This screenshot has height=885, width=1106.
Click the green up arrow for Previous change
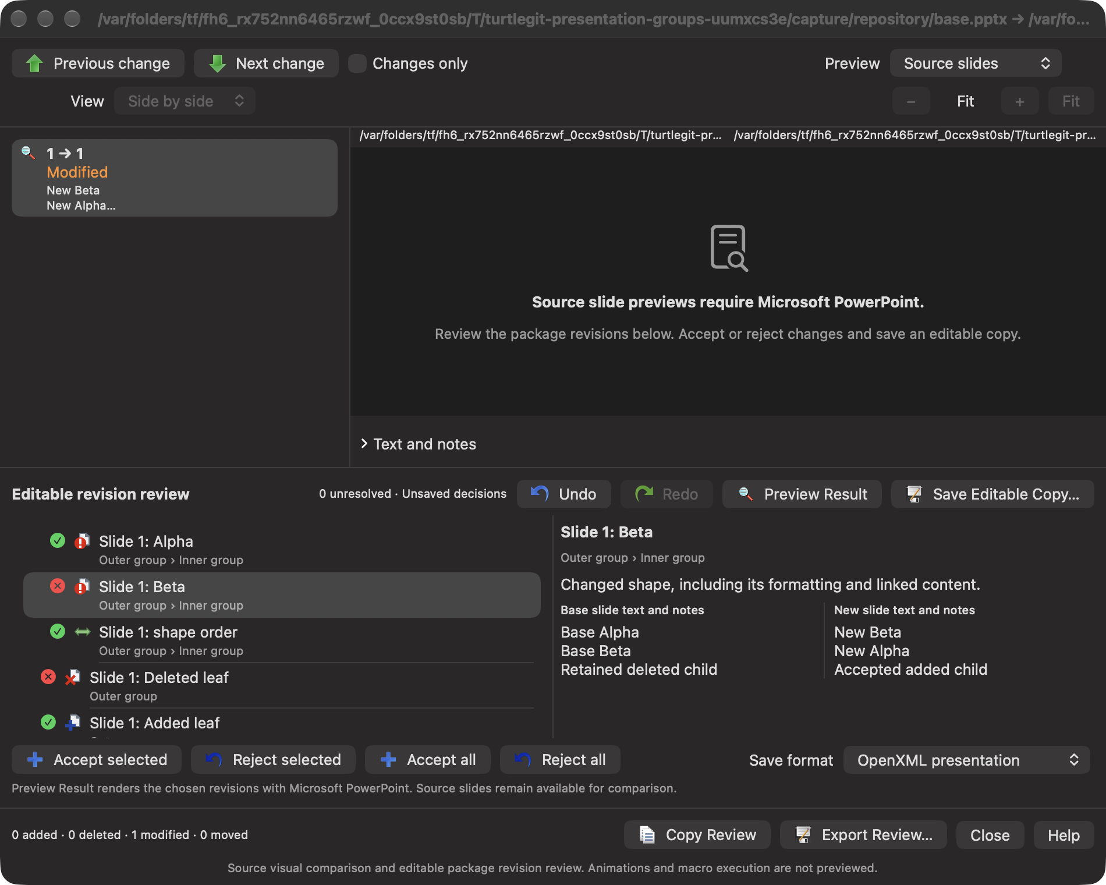[x=35, y=63]
